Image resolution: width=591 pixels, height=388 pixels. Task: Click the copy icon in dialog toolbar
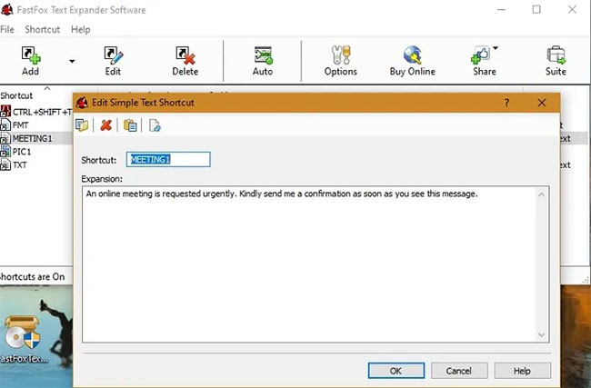tap(82, 125)
